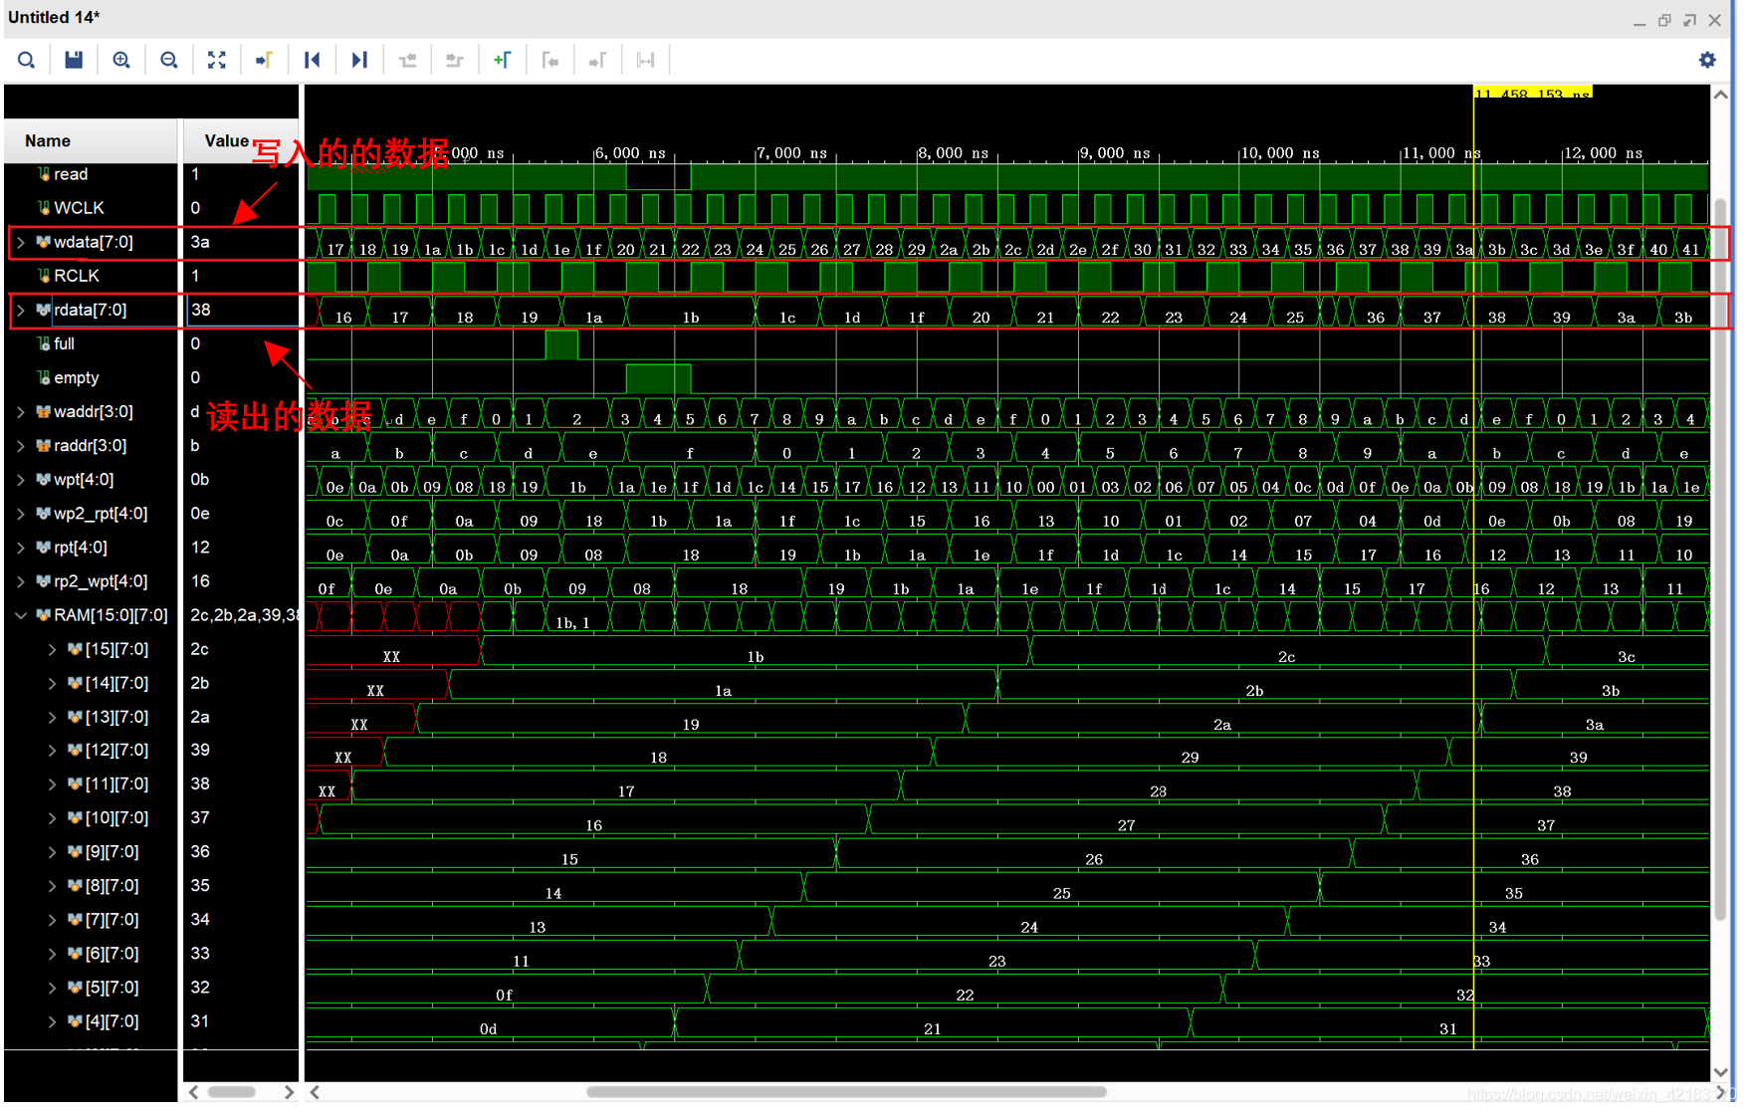Click RAM[9] value 36 cell
Screen dimensions: 1747x1113
coord(242,851)
